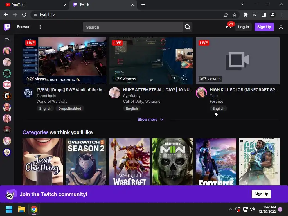
Task: Expand Show more streams
Action: tap(150, 119)
